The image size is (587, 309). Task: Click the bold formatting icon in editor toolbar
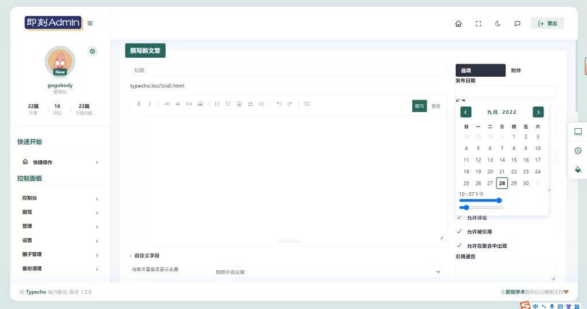click(x=139, y=104)
